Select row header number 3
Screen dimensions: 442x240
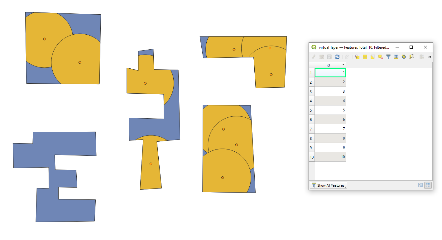[x=312, y=91]
